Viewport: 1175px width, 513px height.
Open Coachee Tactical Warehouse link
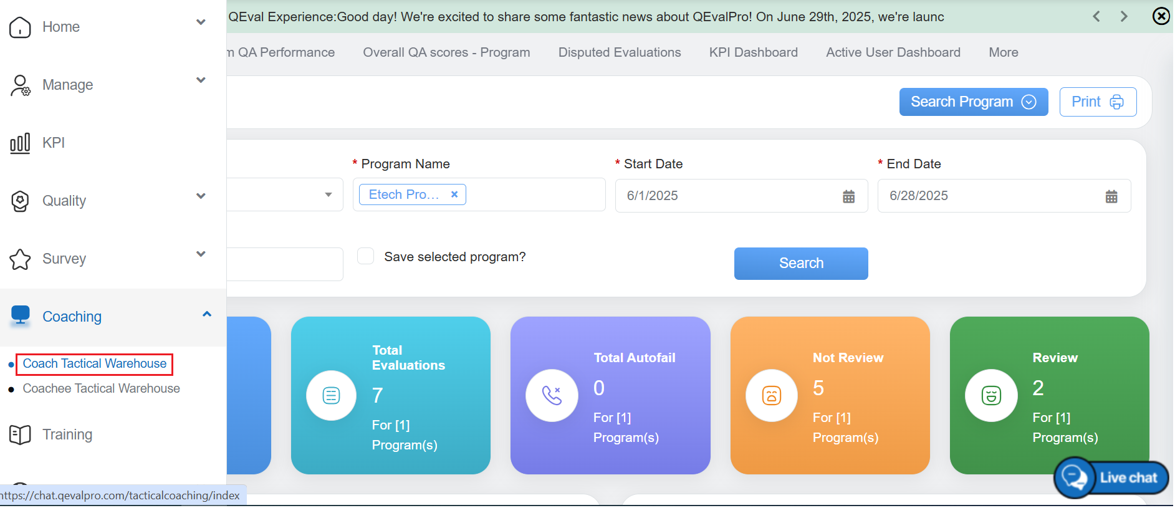(101, 388)
